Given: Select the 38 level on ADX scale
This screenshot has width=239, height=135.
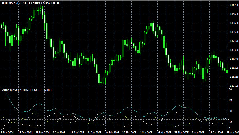Looking at the screenshot, I should click(231, 111).
